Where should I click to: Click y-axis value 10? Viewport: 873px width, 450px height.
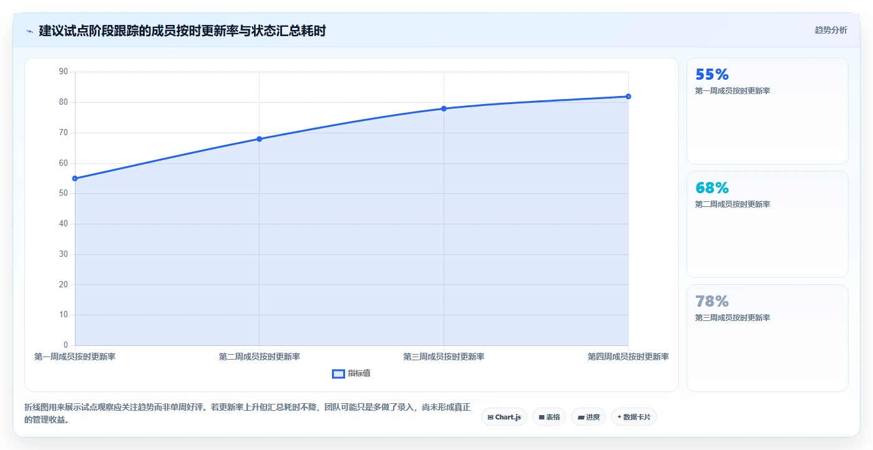pyautogui.click(x=64, y=315)
